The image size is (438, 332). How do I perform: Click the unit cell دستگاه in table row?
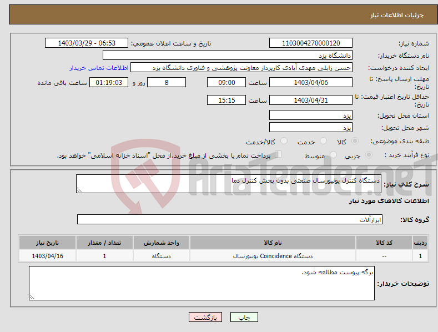pos(162,256)
